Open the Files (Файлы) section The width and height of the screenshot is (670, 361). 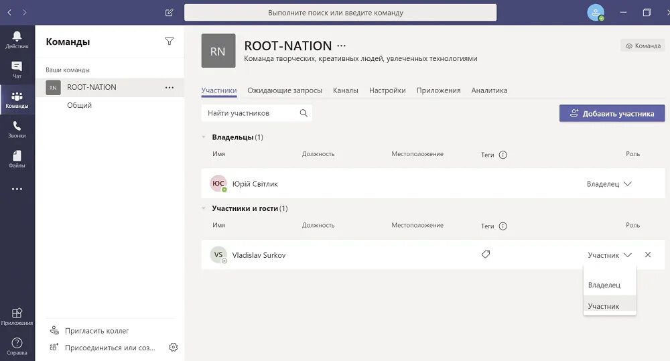[17, 159]
